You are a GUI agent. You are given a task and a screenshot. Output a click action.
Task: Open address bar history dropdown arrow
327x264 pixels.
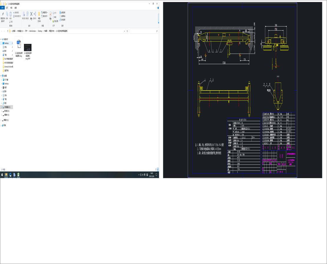[x=125, y=31]
